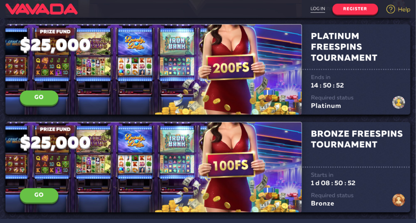Click the 100FS sign
The image size is (416, 223).
click(x=231, y=165)
